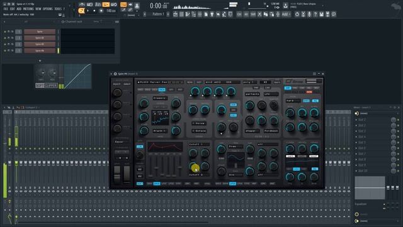
Task: Open the mixer view toolbar icon
Action: 200,14
